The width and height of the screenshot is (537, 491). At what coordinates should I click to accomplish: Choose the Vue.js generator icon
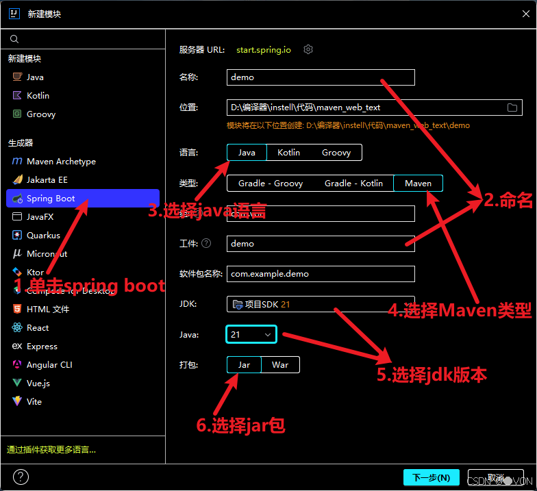point(17,383)
